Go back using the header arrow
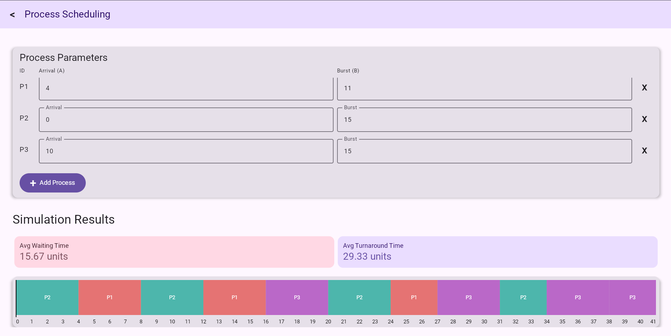This screenshot has height=336, width=671. 13,15
